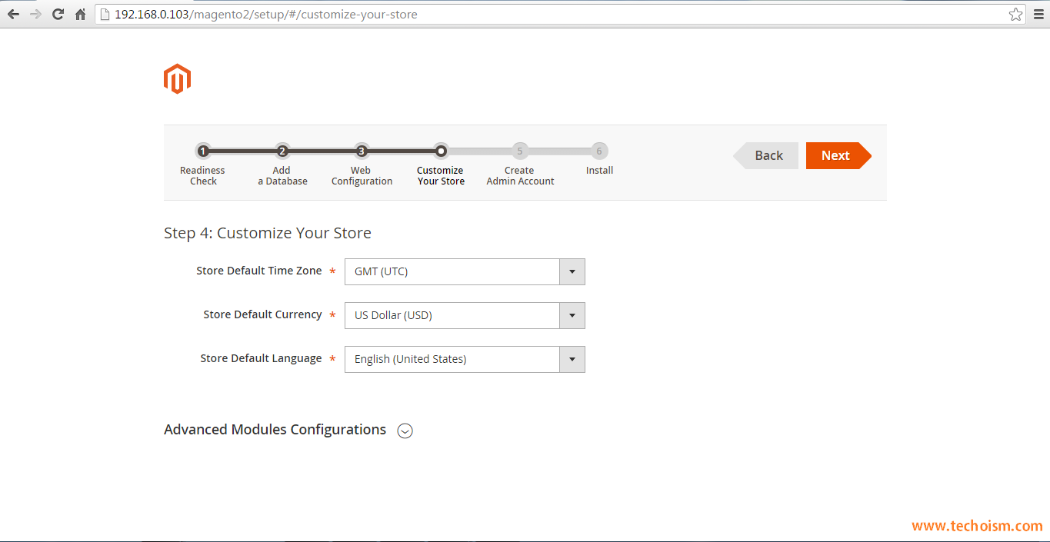Expand Advanced Modules Configurations with the chevron

point(405,431)
